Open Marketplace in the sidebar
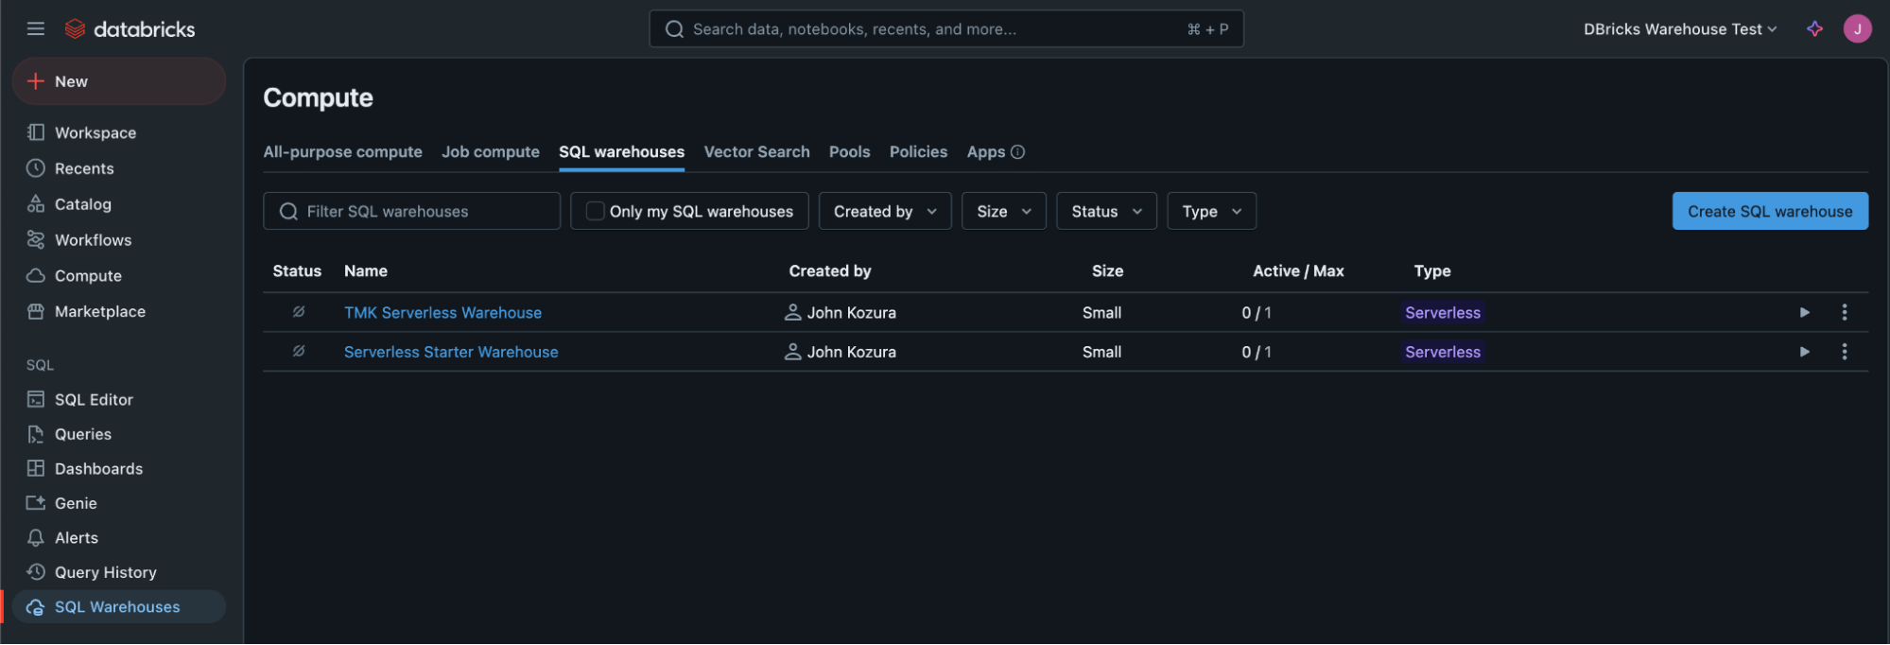 [118, 312]
